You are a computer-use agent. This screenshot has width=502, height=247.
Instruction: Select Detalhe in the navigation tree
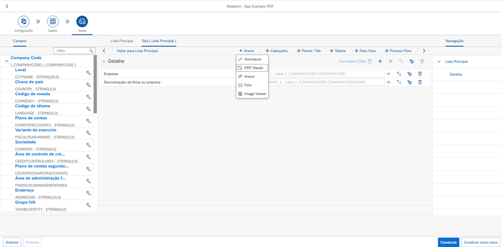[x=456, y=74]
